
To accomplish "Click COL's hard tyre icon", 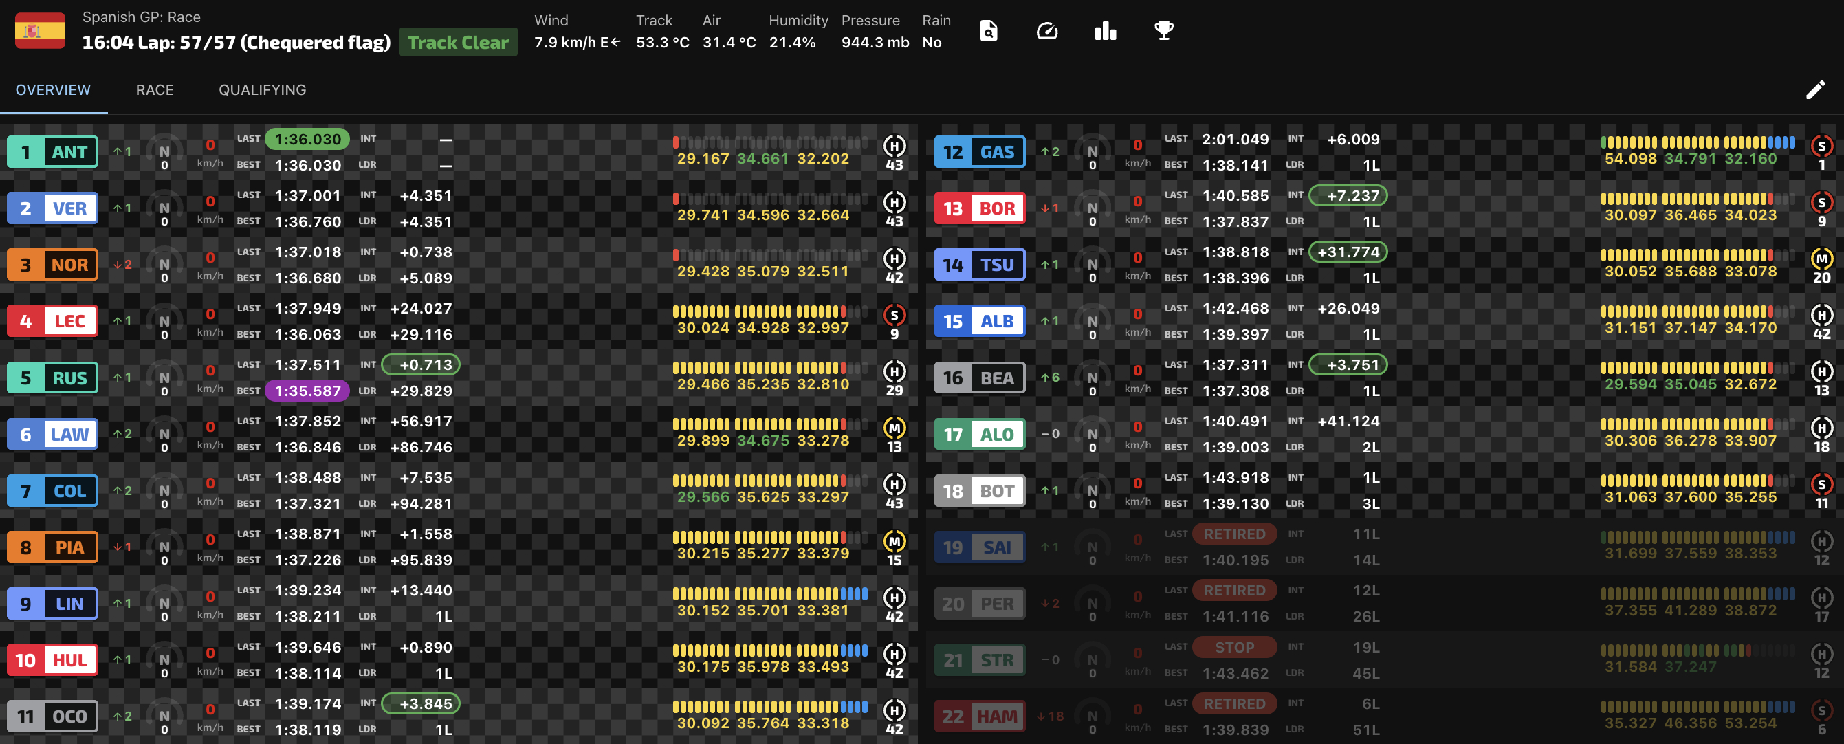I will pos(894,484).
